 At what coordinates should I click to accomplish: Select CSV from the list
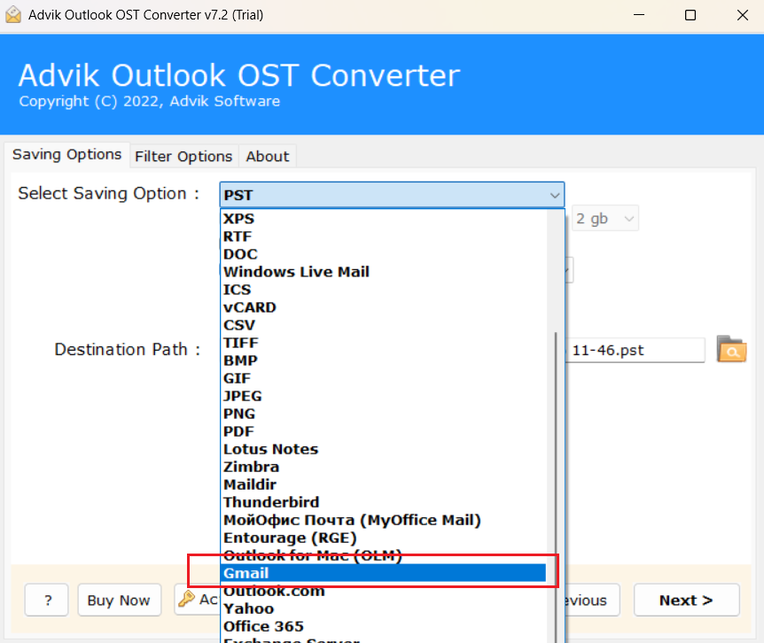click(x=384, y=325)
